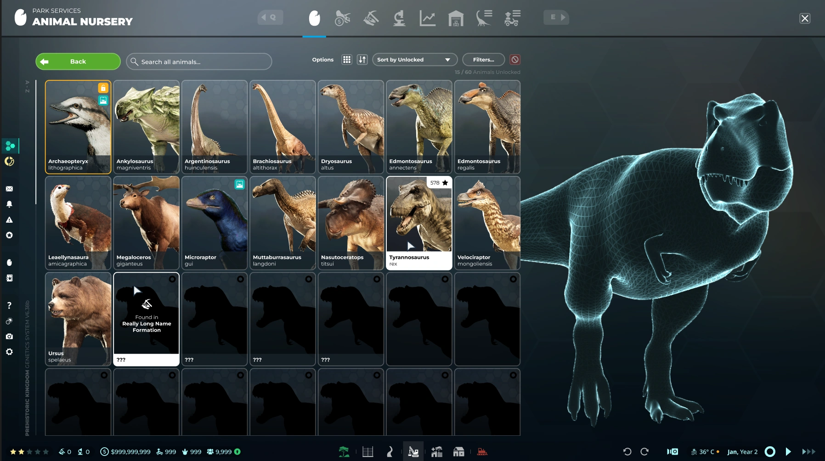
Task: Pick the Leaellynasaura amicagraphica card
Action: pyautogui.click(x=78, y=223)
